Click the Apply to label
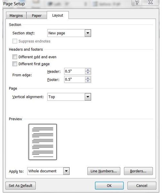This screenshot has width=162, height=193. [16, 171]
